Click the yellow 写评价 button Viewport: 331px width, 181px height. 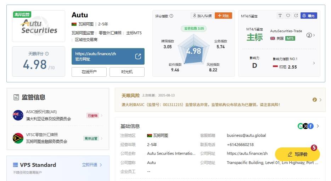click(297, 154)
